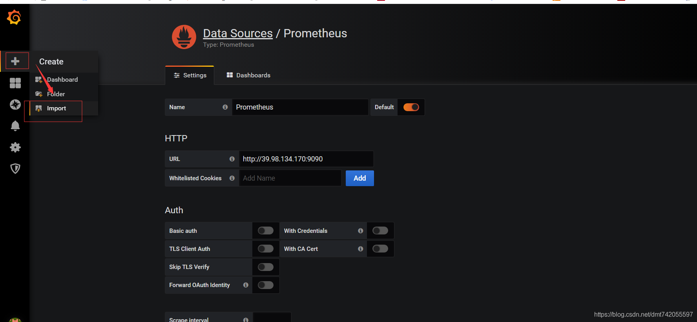Switch to the Dashboards tab
The image size is (697, 322).
(x=248, y=75)
